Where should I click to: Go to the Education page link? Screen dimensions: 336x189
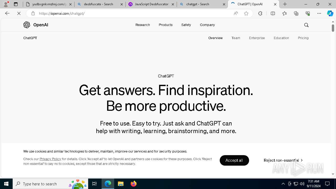click(281, 38)
